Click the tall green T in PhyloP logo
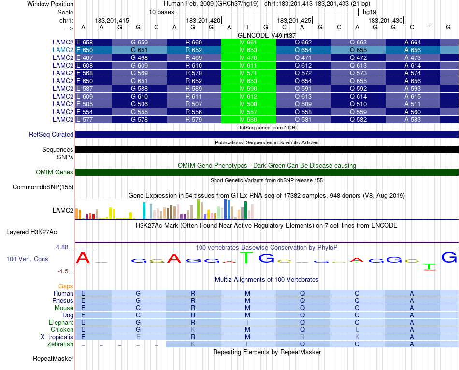This screenshot has width=459, height=370. coord(247,257)
